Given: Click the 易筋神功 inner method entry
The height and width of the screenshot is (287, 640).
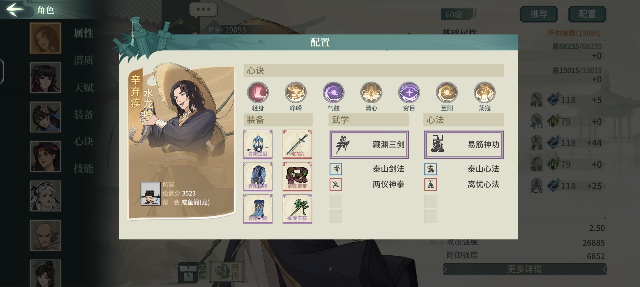Looking at the screenshot, I should tap(464, 145).
